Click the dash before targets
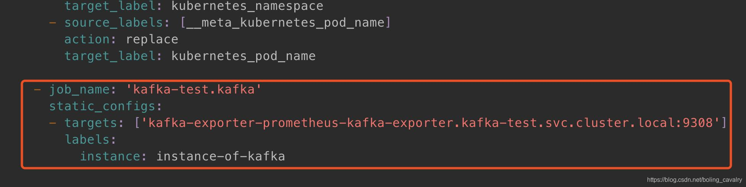This screenshot has height=187, width=746. pos(53,123)
